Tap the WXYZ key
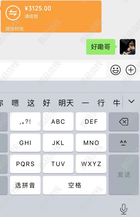 [x=91, y=164]
